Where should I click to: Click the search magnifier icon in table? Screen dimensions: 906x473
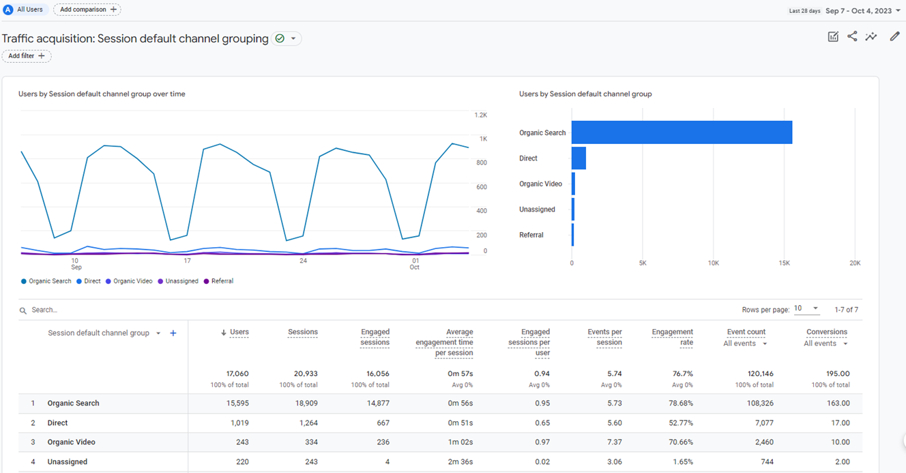click(24, 310)
